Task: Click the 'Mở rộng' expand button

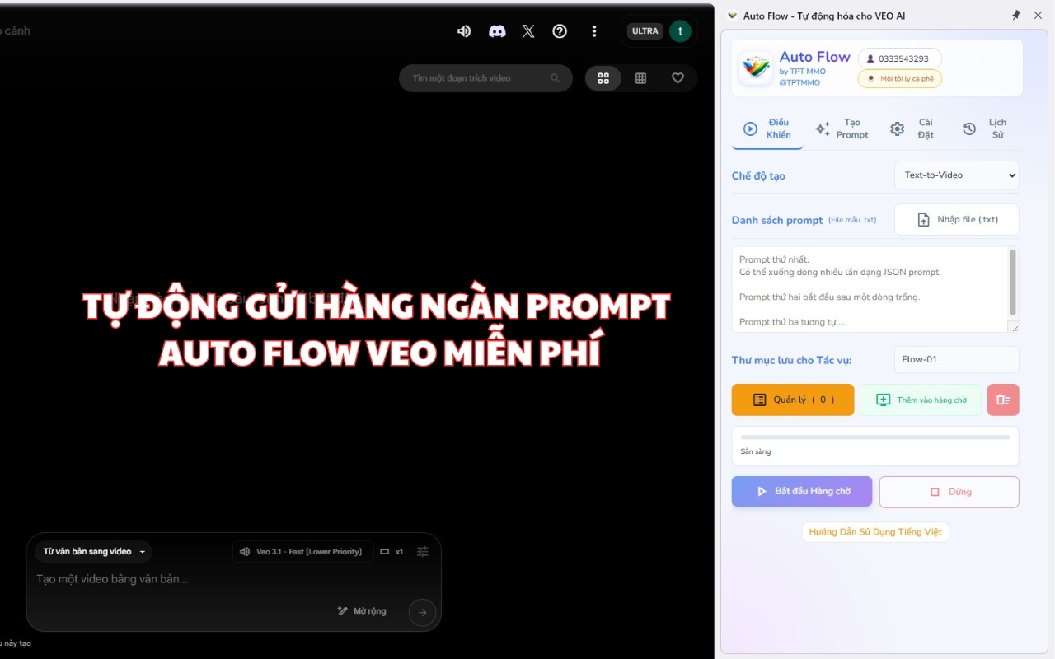Action: click(362, 611)
